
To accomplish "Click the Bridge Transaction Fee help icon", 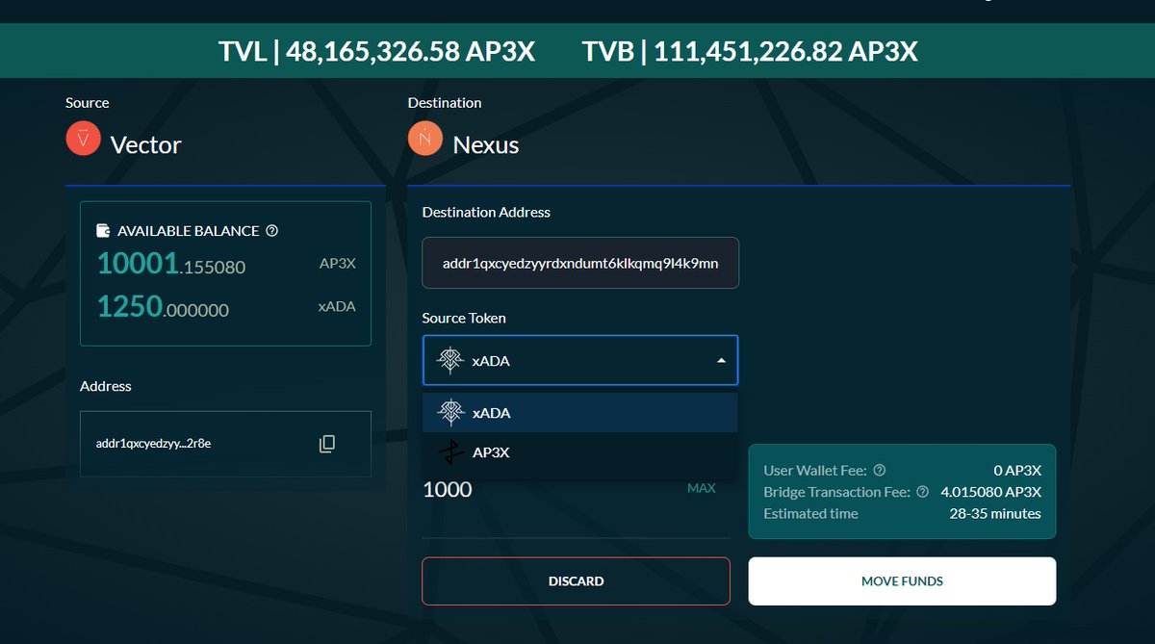I will 923,492.
